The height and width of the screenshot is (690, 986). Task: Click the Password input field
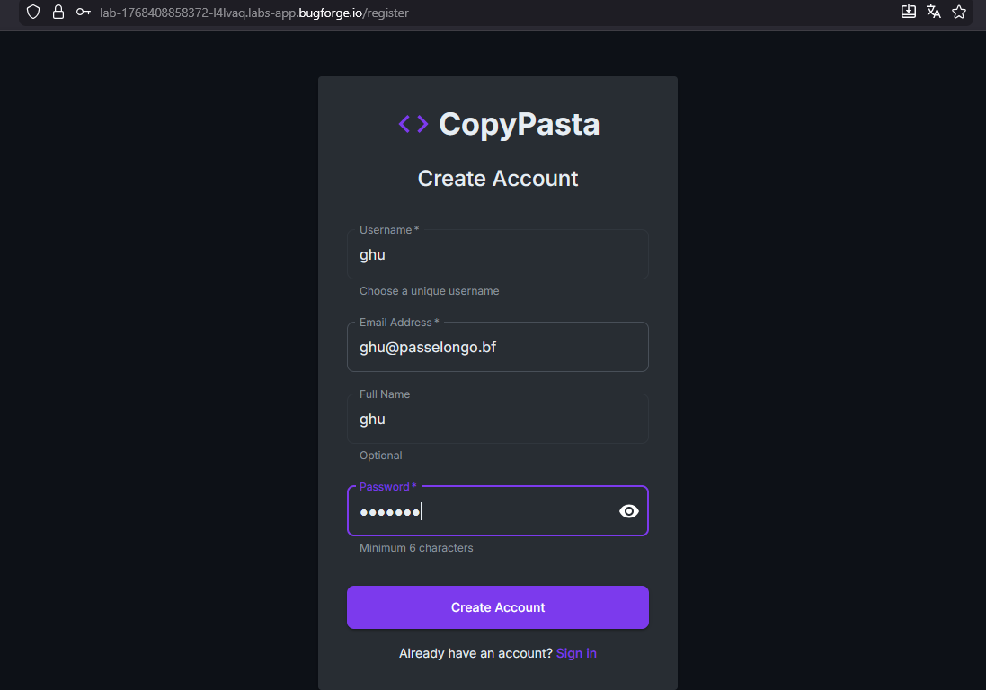point(497,511)
